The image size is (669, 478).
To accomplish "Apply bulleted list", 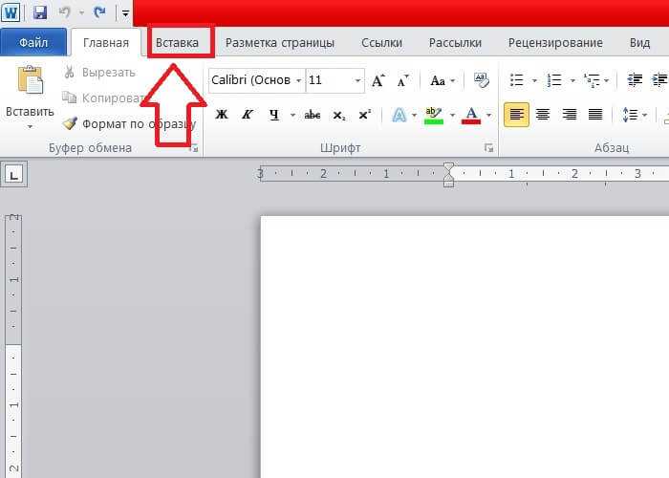I will click(x=517, y=80).
